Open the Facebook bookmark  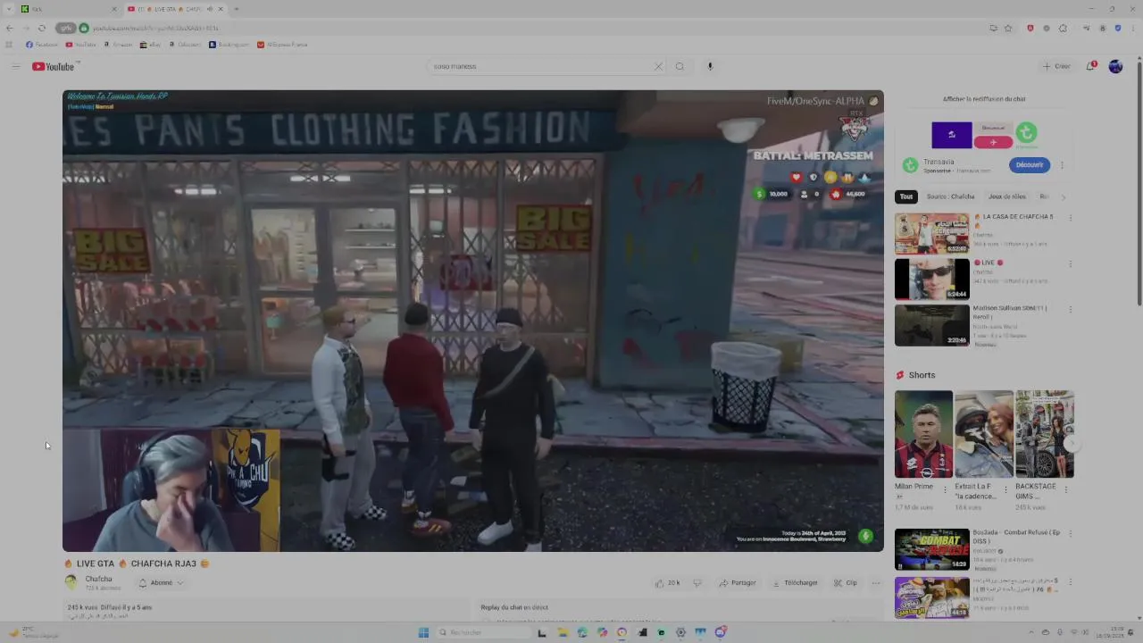click(42, 45)
